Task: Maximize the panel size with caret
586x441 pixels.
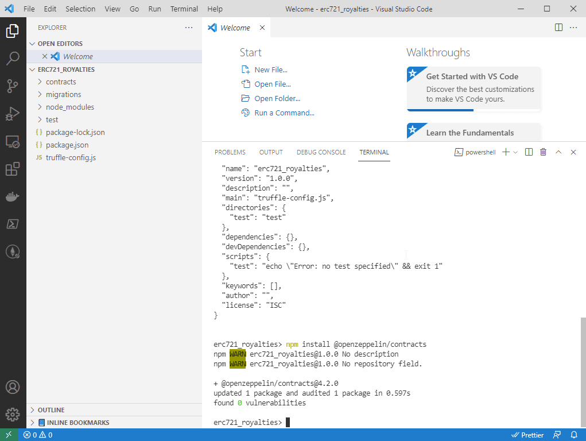Action: point(558,152)
